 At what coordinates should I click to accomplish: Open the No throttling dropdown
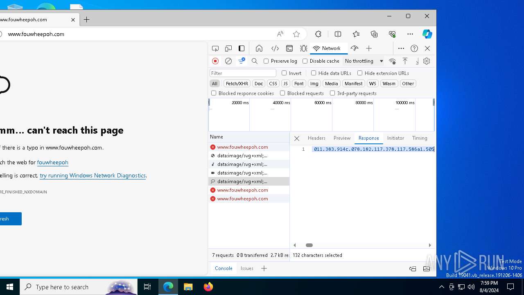coord(364,61)
